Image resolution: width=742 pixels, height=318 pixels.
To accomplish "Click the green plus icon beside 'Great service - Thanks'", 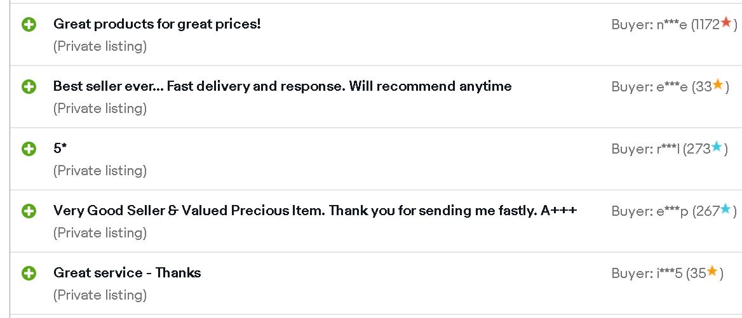I will coord(29,273).
